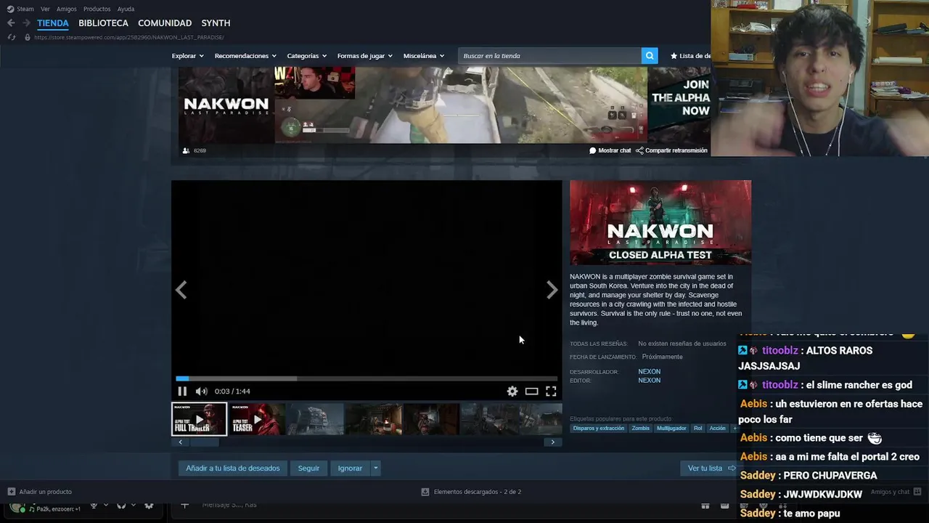This screenshot has height=523, width=929.
Task: Click Añadir un producto text
Action: 46,492
